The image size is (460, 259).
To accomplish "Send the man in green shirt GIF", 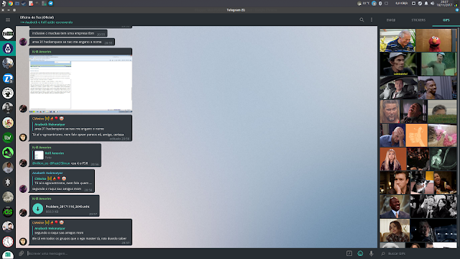I will pos(438,64).
